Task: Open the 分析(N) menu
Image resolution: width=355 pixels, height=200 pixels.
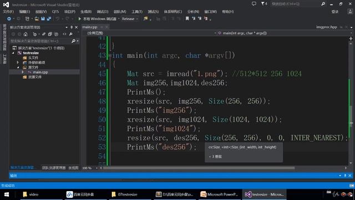Action: 193,12
